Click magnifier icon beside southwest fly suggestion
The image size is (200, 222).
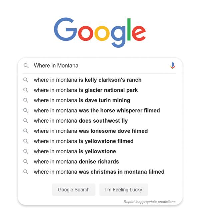point(26,121)
